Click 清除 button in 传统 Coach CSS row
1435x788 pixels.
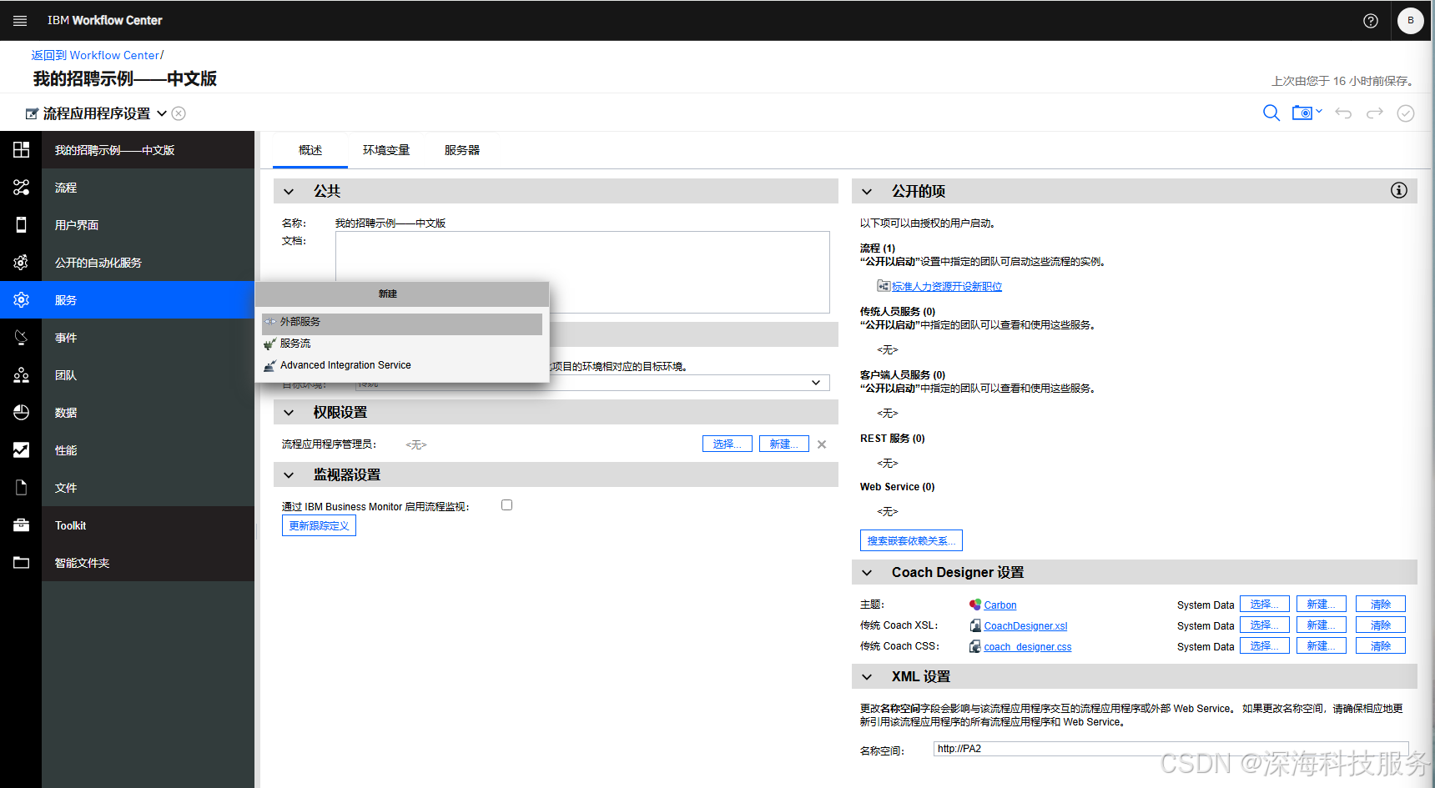point(1381,645)
